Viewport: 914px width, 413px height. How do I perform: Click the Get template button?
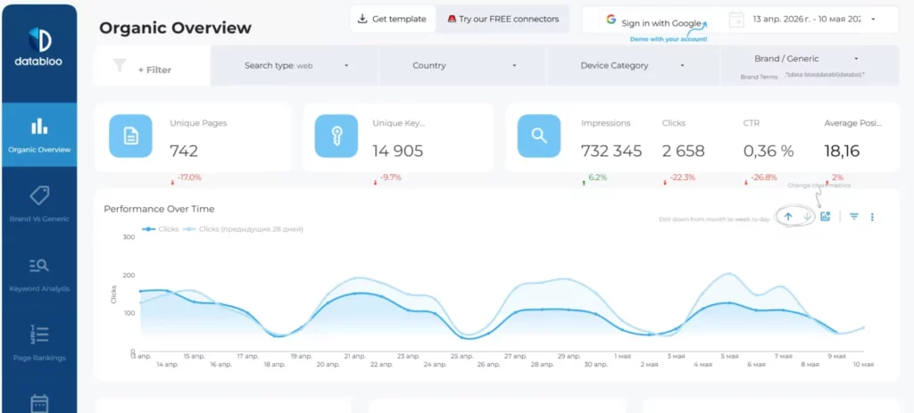click(x=393, y=19)
